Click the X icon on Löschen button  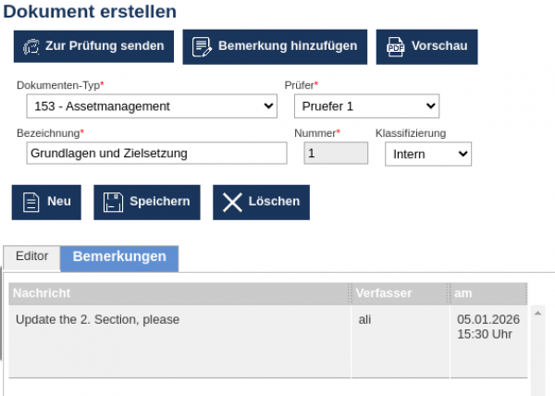(x=232, y=202)
